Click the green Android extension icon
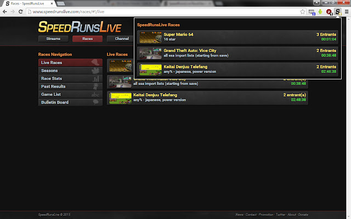 click(320, 11)
